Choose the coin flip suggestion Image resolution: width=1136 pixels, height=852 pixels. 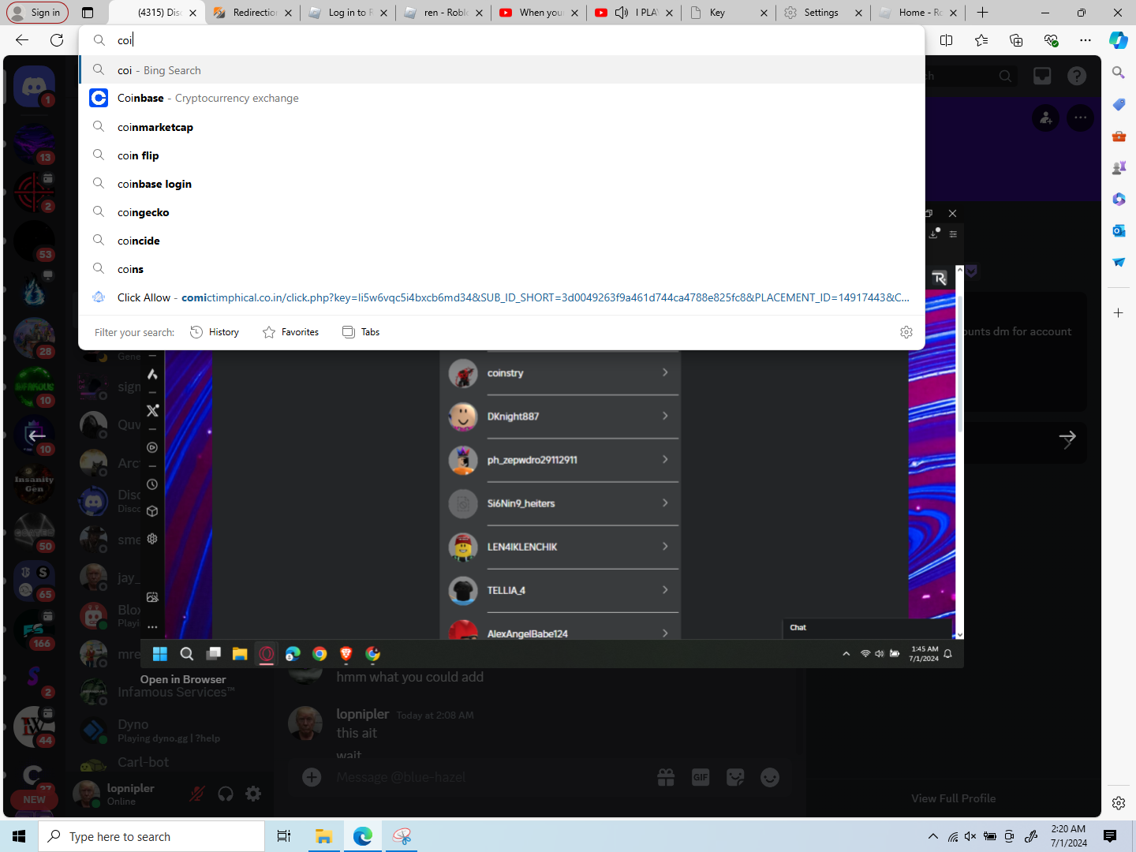click(502, 155)
